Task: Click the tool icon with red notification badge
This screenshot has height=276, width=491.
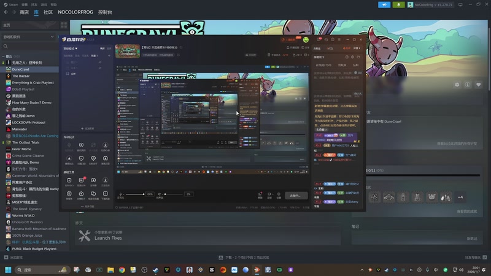Action: [x=82, y=180]
